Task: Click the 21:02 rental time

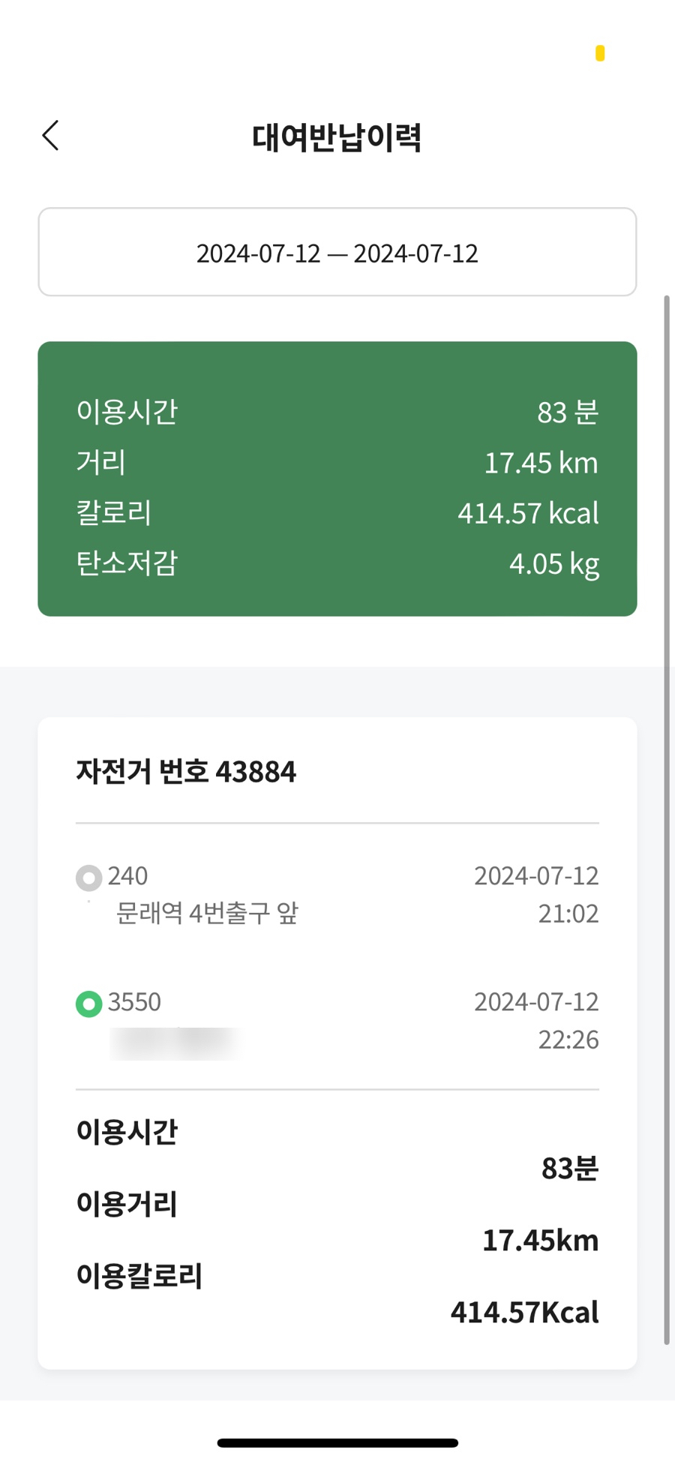Action: click(x=568, y=914)
